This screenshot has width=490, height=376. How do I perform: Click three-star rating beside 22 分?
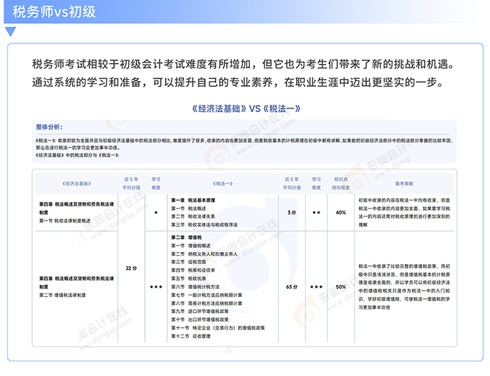[155, 286]
